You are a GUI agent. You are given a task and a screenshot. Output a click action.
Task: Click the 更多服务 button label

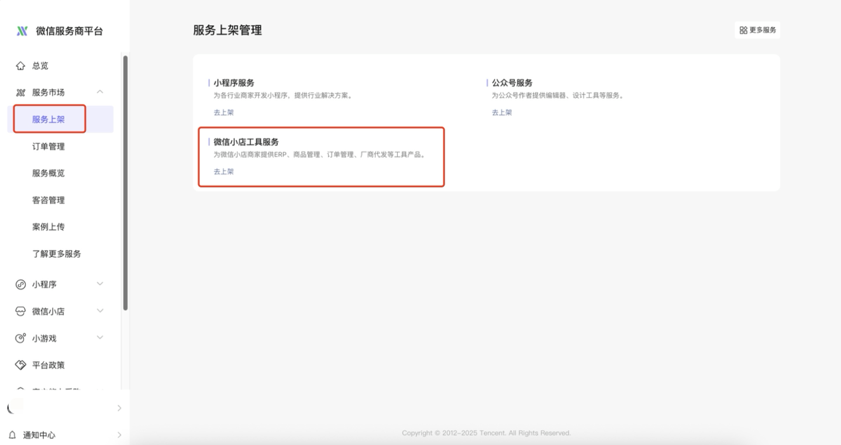click(x=763, y=30)
